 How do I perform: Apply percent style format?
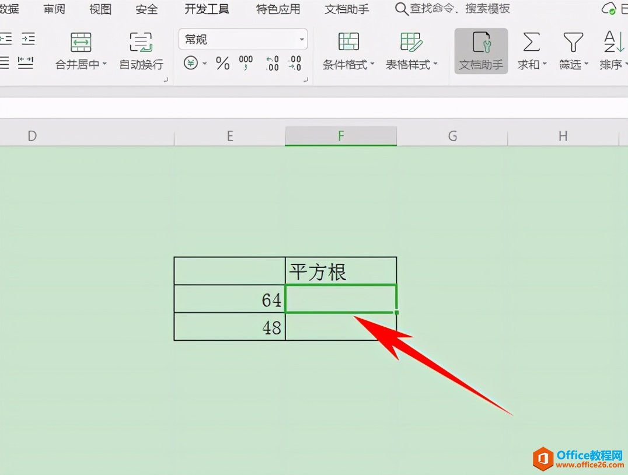pos(223,63)
